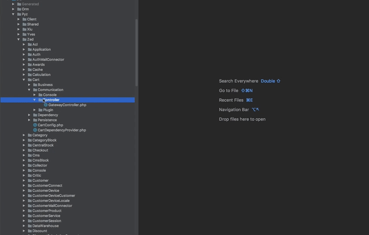Screen dimensions: 369x235
Task: Expand the Client folder arrow
Action: (19, 19)
